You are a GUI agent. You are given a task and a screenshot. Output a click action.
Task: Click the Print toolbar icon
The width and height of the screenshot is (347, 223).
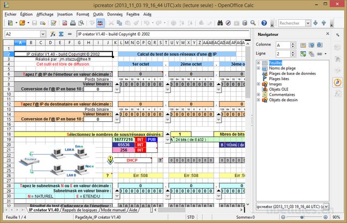click(x=73, y=23)
